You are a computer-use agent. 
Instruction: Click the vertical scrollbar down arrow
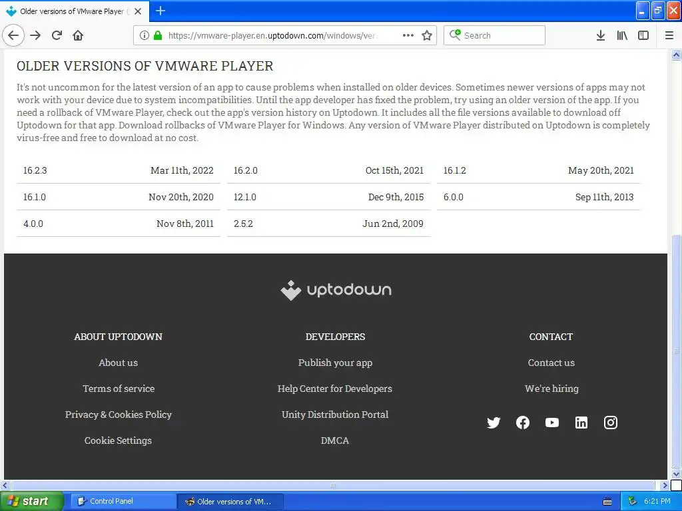[676, 474]
